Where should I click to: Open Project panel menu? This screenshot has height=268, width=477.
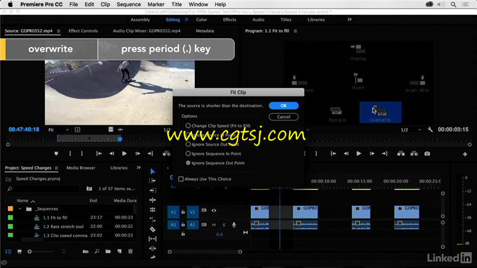[56, 168]
